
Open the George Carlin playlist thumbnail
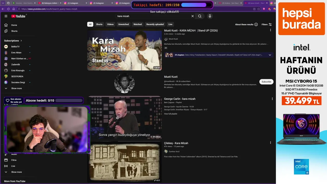pos(124,118)
